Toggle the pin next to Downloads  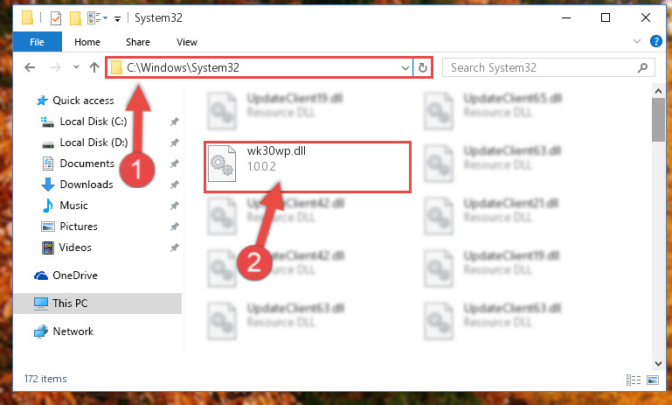pyautogui.click(x=174, y=185)
